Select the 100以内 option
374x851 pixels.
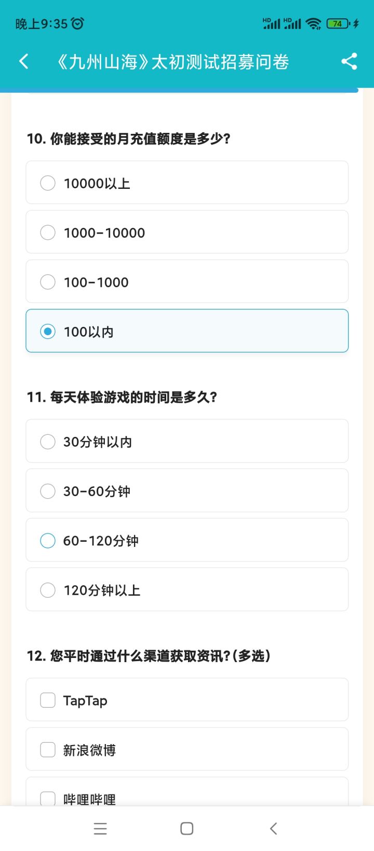coord(48,331)
